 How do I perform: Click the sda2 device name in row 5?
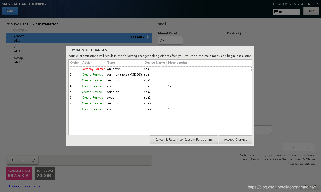pyautogui.click(x=147, y=92)
